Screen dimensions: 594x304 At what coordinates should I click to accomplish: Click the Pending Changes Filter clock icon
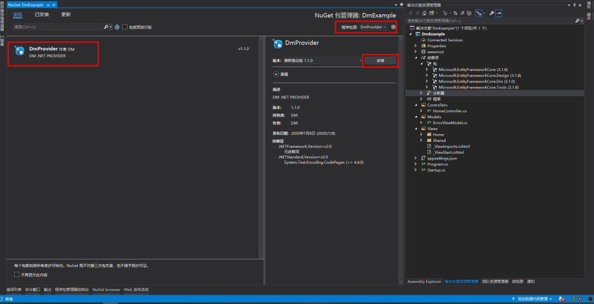click(x=445, y=13)
